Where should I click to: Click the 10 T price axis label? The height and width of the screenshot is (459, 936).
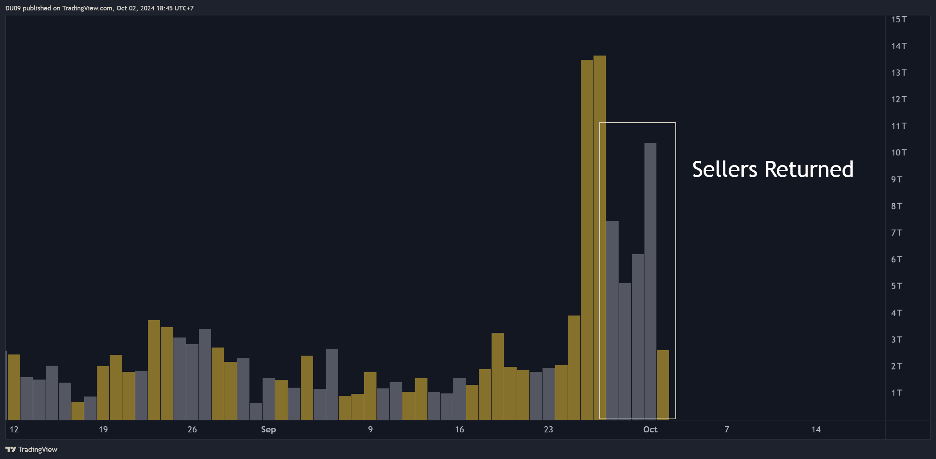899,152
